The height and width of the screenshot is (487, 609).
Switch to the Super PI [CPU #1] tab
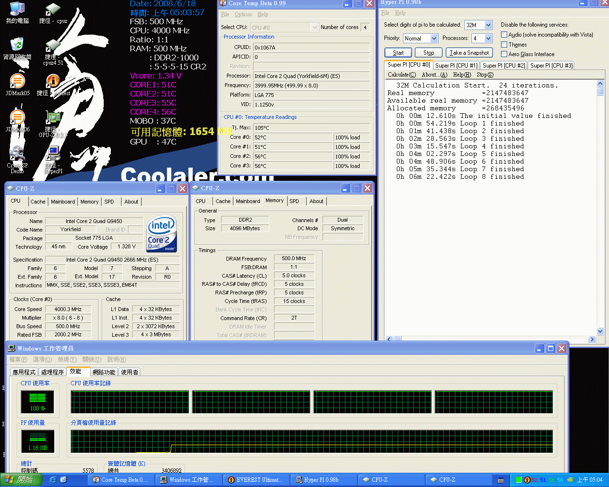(456, 66)
